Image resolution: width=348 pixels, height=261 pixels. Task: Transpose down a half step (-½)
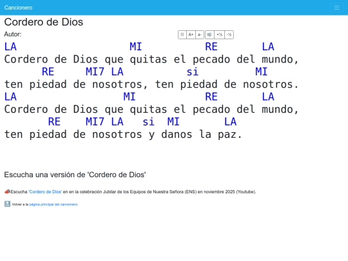[x=229, y=35]
